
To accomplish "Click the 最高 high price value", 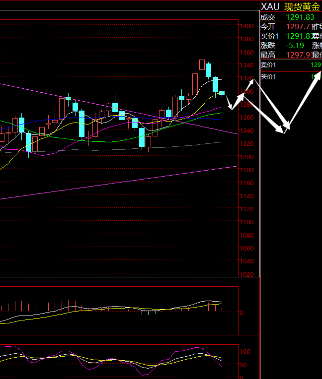I will [298, 55].
